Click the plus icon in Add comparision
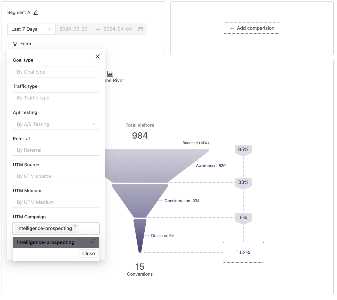Screen dimensions: 337x300 click(232, 28)
